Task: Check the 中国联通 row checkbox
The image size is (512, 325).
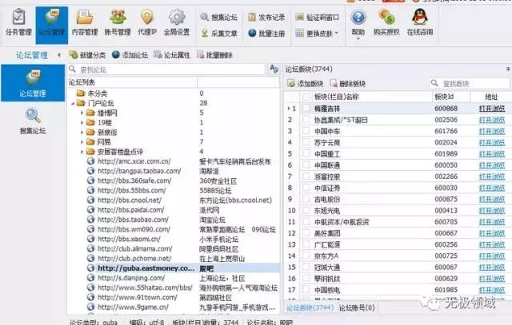Action: (306, 165)
